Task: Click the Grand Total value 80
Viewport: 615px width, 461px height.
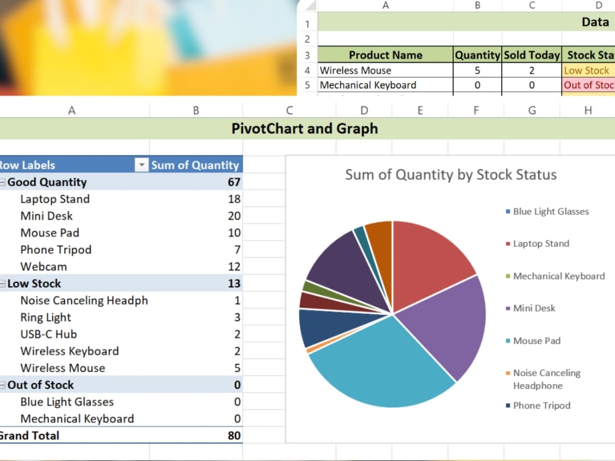Action: click(234, 436)
